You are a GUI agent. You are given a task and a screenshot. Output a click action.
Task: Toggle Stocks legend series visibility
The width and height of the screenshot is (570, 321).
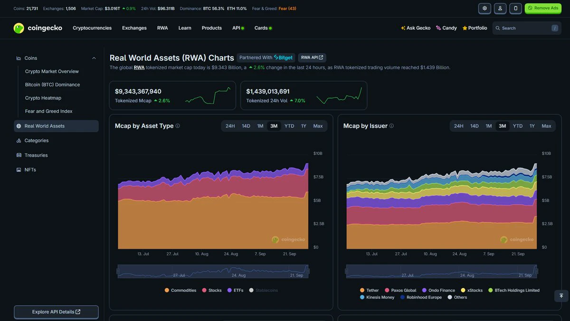pos(212,290)
